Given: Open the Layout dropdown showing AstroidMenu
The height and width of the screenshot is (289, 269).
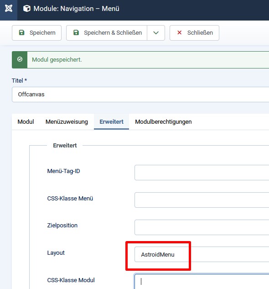Looking at the screenshot, I should pyautogui.click(x=202, y=254).
